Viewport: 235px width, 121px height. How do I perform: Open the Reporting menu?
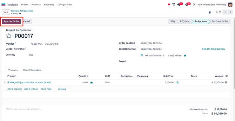pyautogui.click(x=49, y=5)
